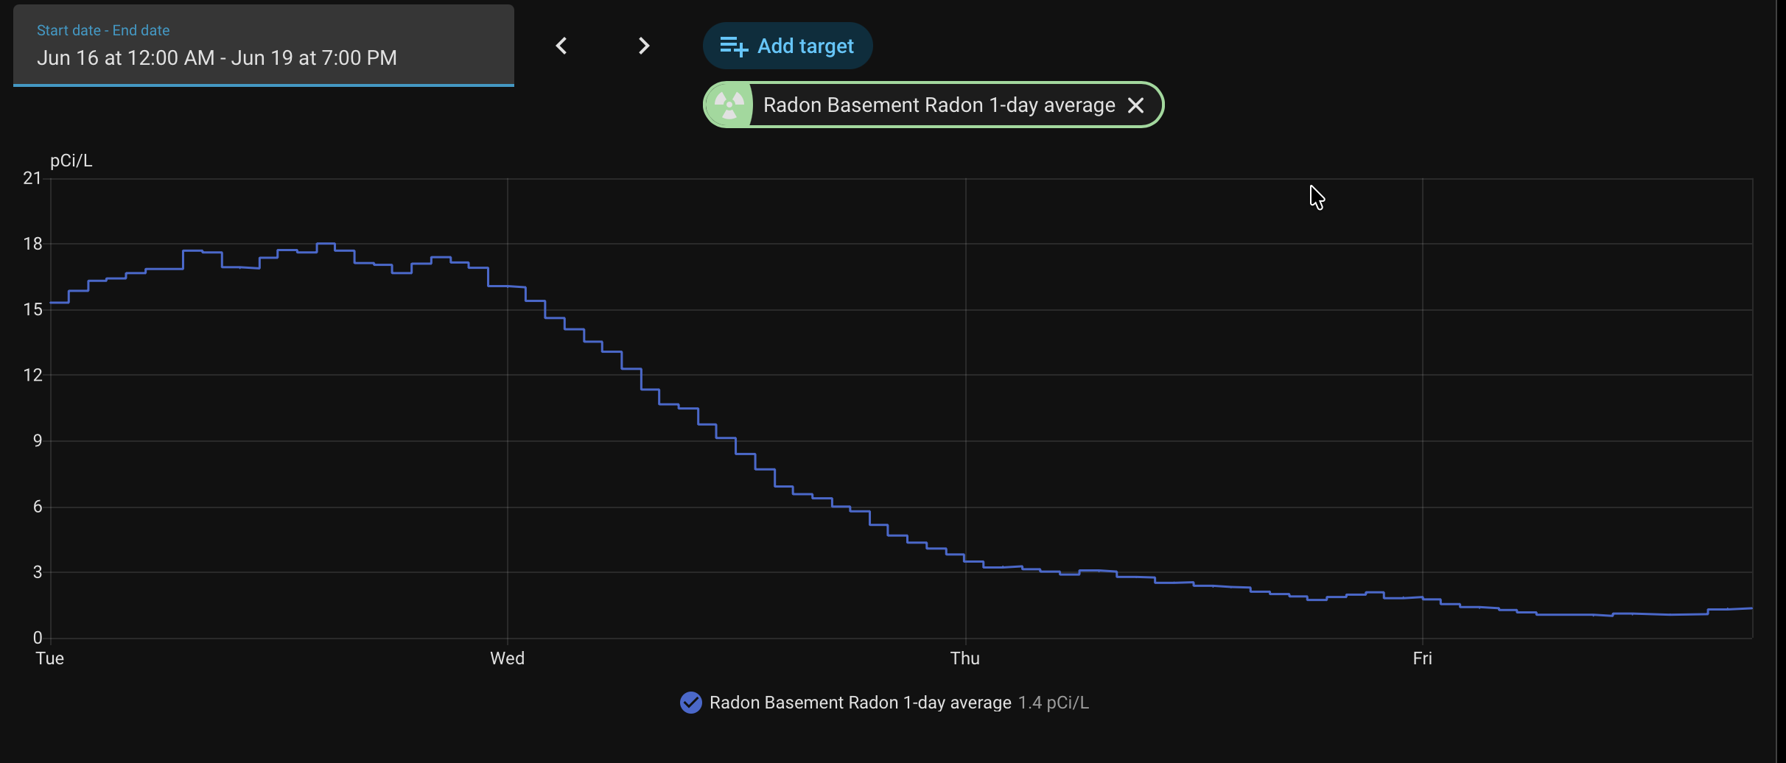The width and height of the screenshot is (1786, 763).
Task: Go to the next date range
Action: [x=644, y=46]
